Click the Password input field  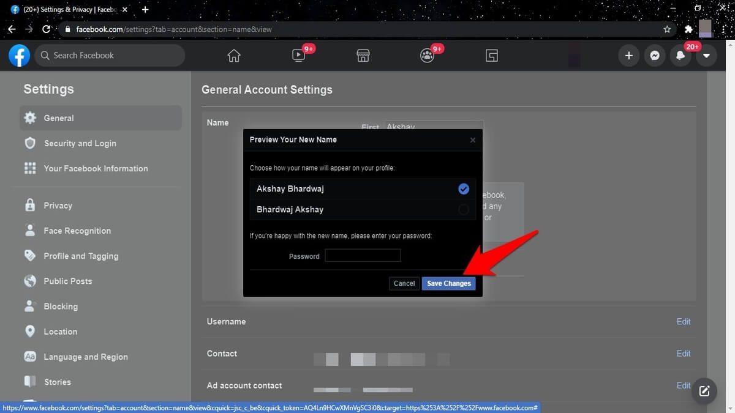tap(363, 256)
